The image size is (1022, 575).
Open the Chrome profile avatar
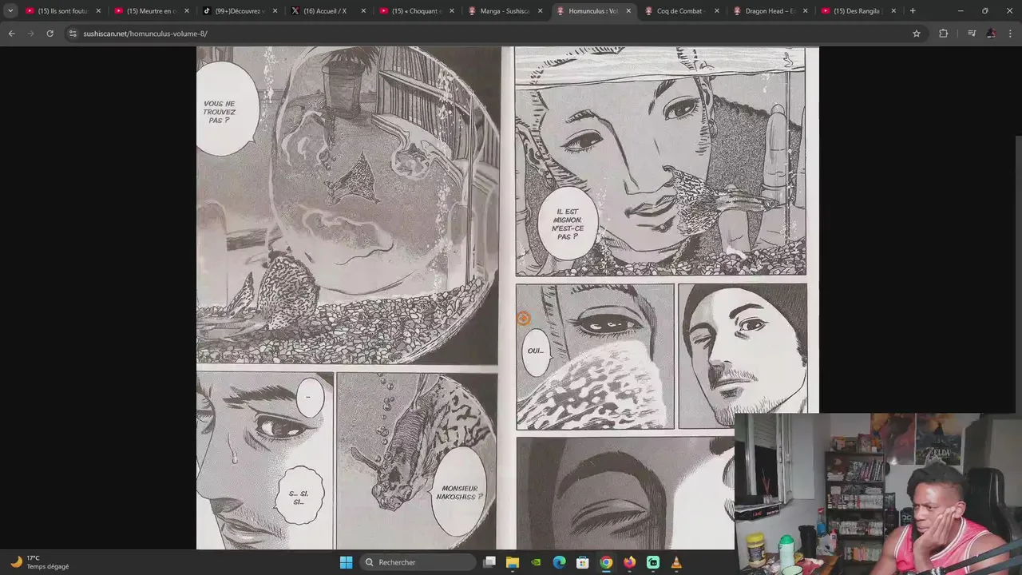point(991,34)
